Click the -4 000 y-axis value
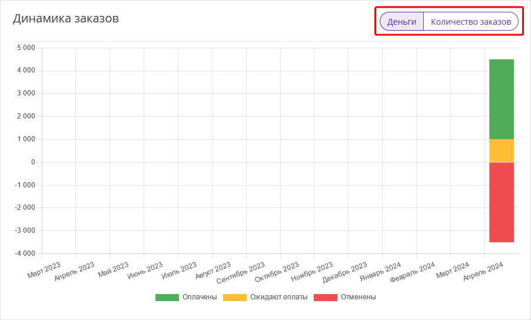531x320 pixels. [x=25, y=253]
